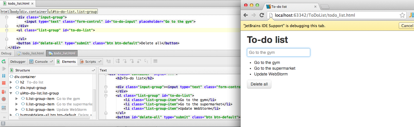Switch to the Console tab
This screenshot has width=414, height=127.
41,62
